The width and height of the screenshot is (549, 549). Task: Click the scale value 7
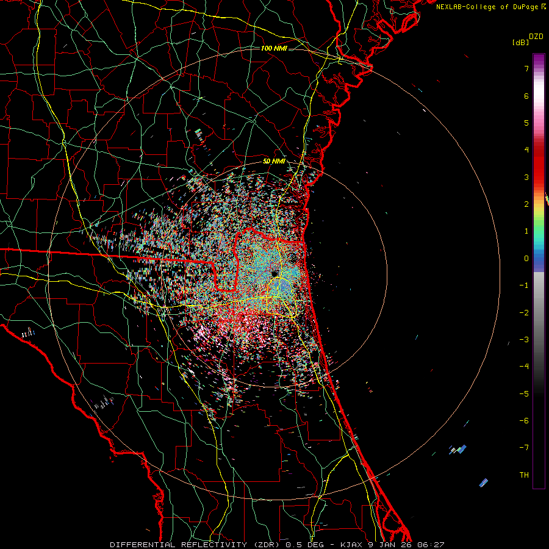coord(526,68)
